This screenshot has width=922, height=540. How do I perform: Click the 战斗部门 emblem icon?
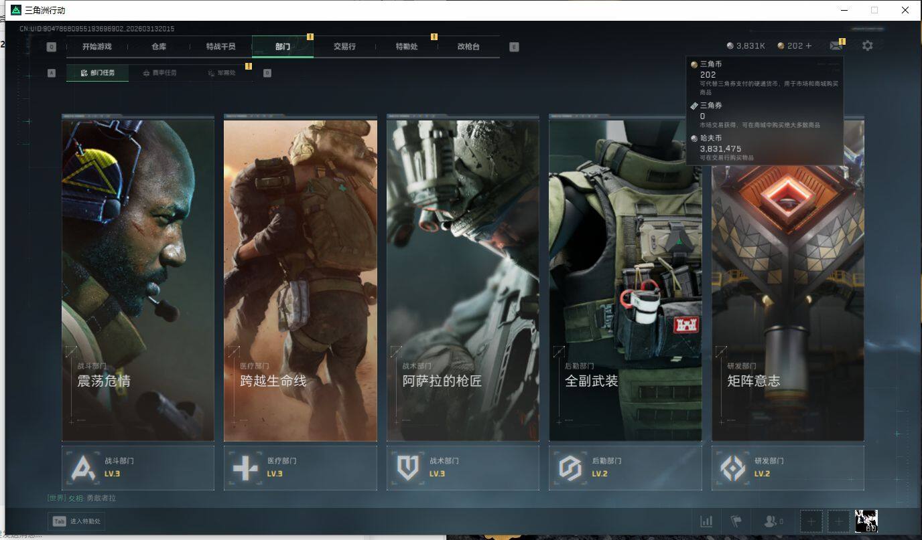click(x=82, y=468)
